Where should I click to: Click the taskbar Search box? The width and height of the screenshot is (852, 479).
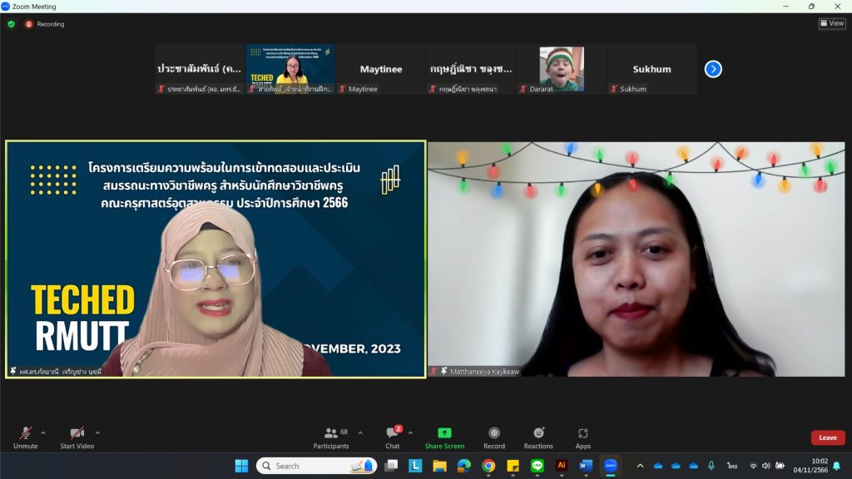(x=317, y=466)
